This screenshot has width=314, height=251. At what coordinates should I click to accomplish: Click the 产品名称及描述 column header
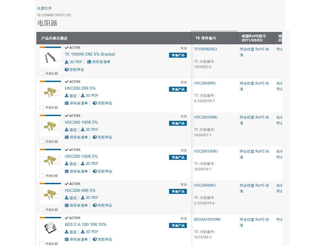tap(114, 38)
